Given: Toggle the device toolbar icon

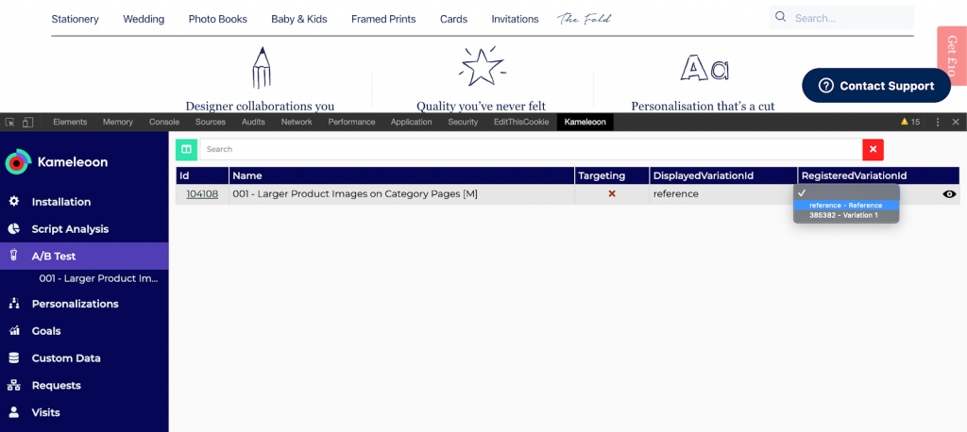Looking at the screenshot, I should (27, 122).
